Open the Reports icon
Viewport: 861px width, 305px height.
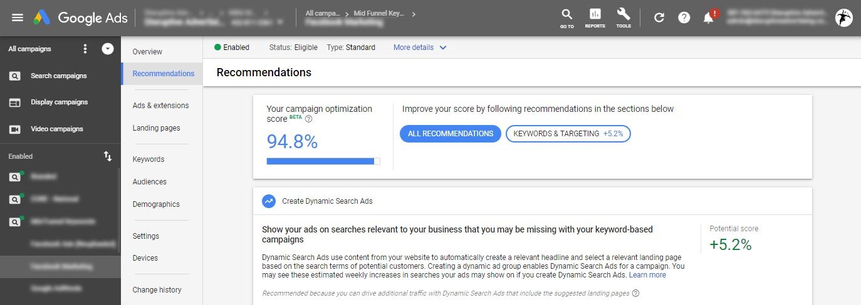[595, 18]
